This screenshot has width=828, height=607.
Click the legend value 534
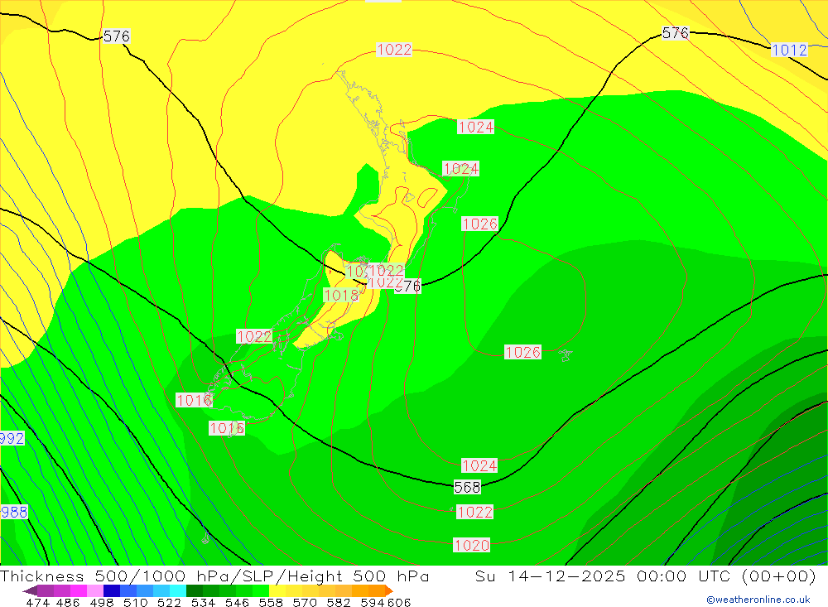[x=204, y=602]
